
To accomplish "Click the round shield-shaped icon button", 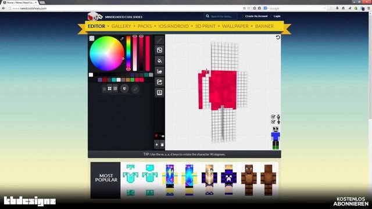I will 124,89.
